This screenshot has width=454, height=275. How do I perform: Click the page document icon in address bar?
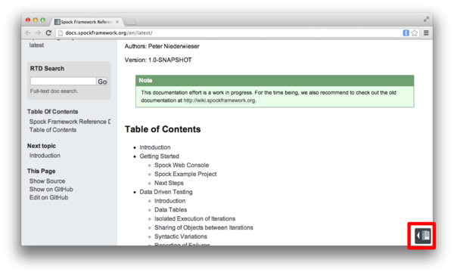click(x=61, y=33)
